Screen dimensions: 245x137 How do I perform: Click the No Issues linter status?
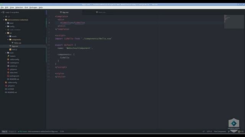point(22,132)
